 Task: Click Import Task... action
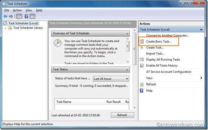tap(155, 54)
